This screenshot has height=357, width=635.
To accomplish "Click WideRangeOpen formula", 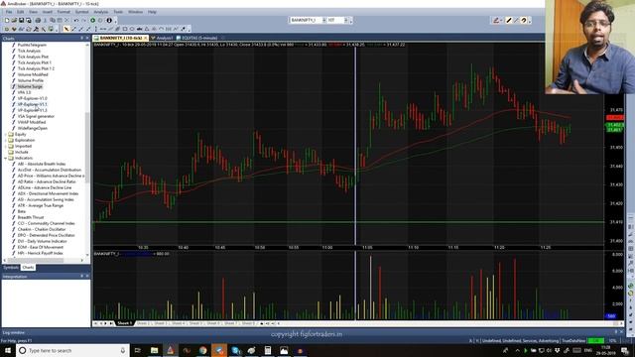I will click(33, 128).
